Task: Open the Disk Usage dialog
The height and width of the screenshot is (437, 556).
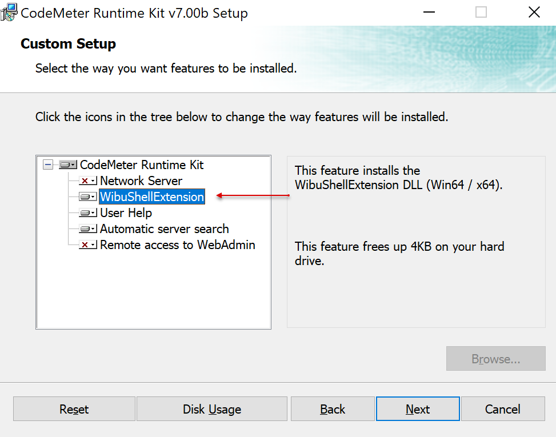Action: coord(211,409)
